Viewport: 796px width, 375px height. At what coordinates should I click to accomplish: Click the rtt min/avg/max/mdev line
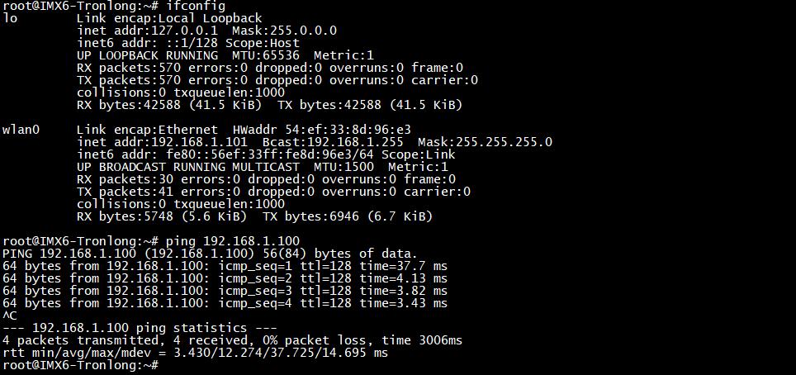pyautogui.click(x=195, y=353)
